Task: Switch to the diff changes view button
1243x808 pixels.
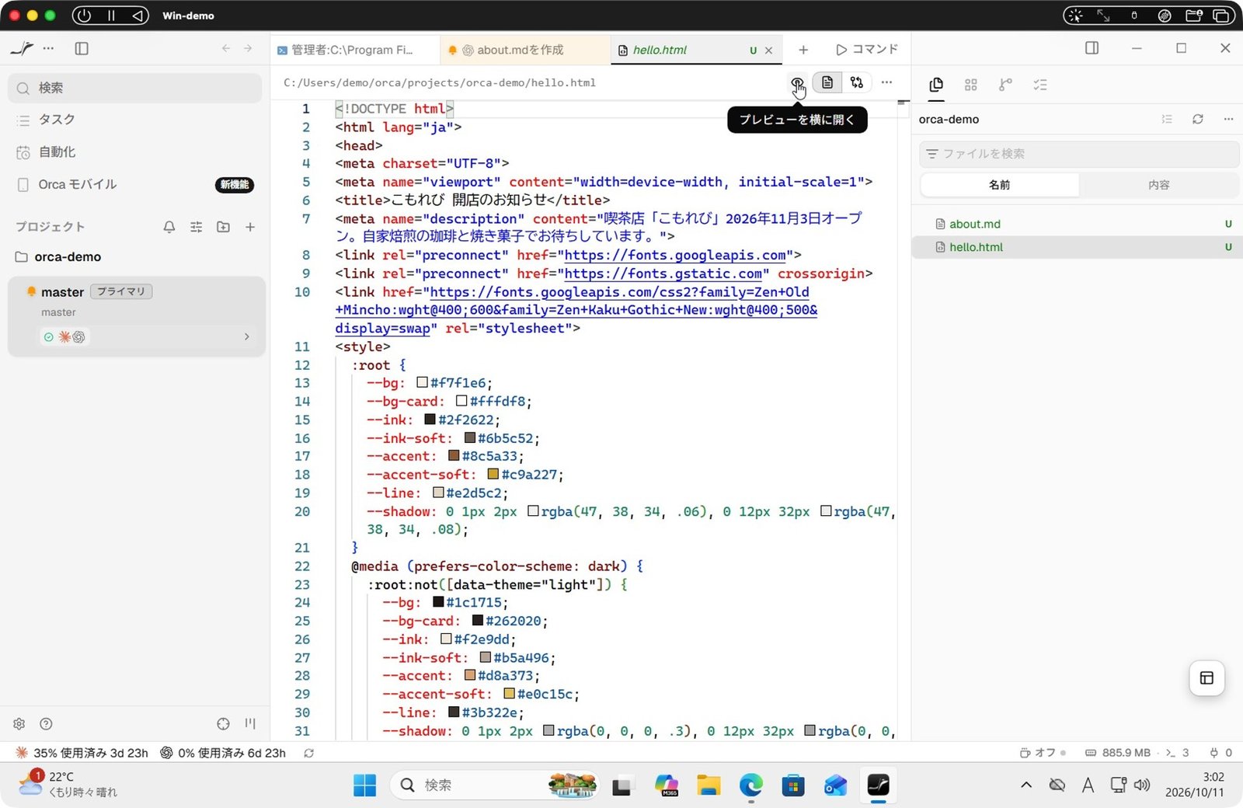Action: [x=857, y=82]
